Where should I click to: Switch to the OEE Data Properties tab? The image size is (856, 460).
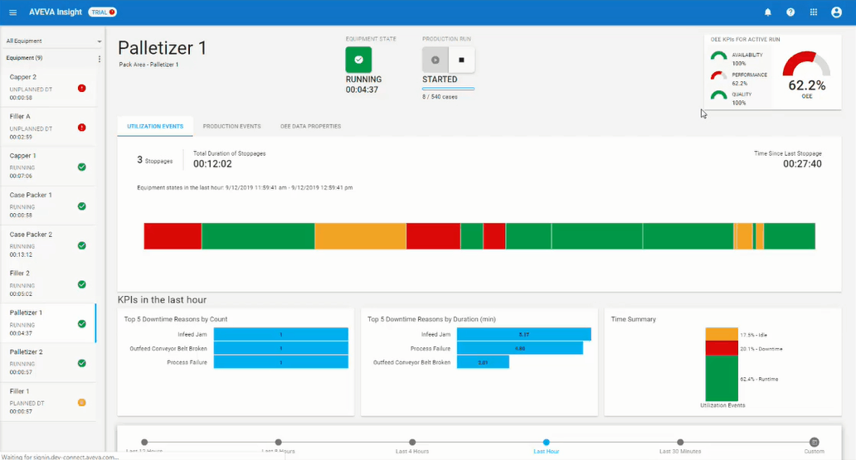310,126
